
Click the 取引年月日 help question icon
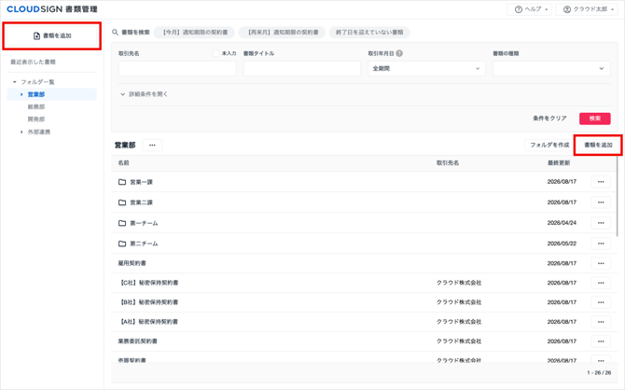click(x=399, y=53)
